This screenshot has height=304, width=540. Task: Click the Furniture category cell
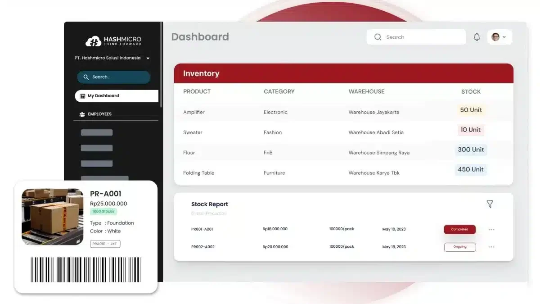point(274,173)
